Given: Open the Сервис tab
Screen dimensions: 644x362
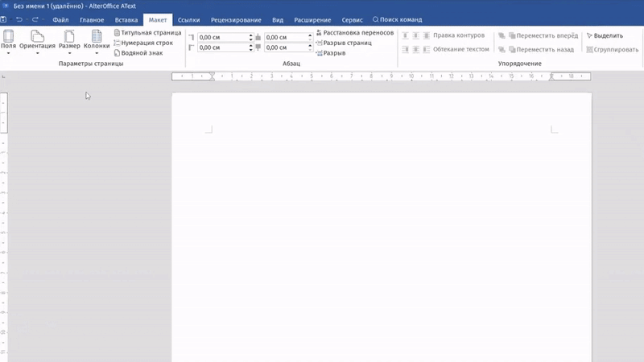Looking at the screenshot, I should coord(352,19).
